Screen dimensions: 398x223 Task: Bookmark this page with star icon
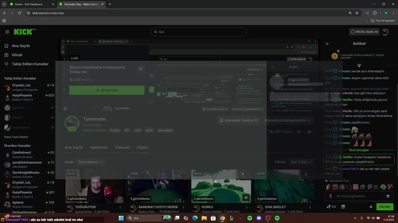357,13
